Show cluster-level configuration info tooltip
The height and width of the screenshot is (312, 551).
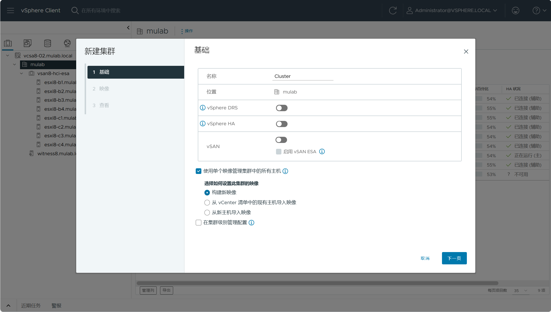coord(251,223)
